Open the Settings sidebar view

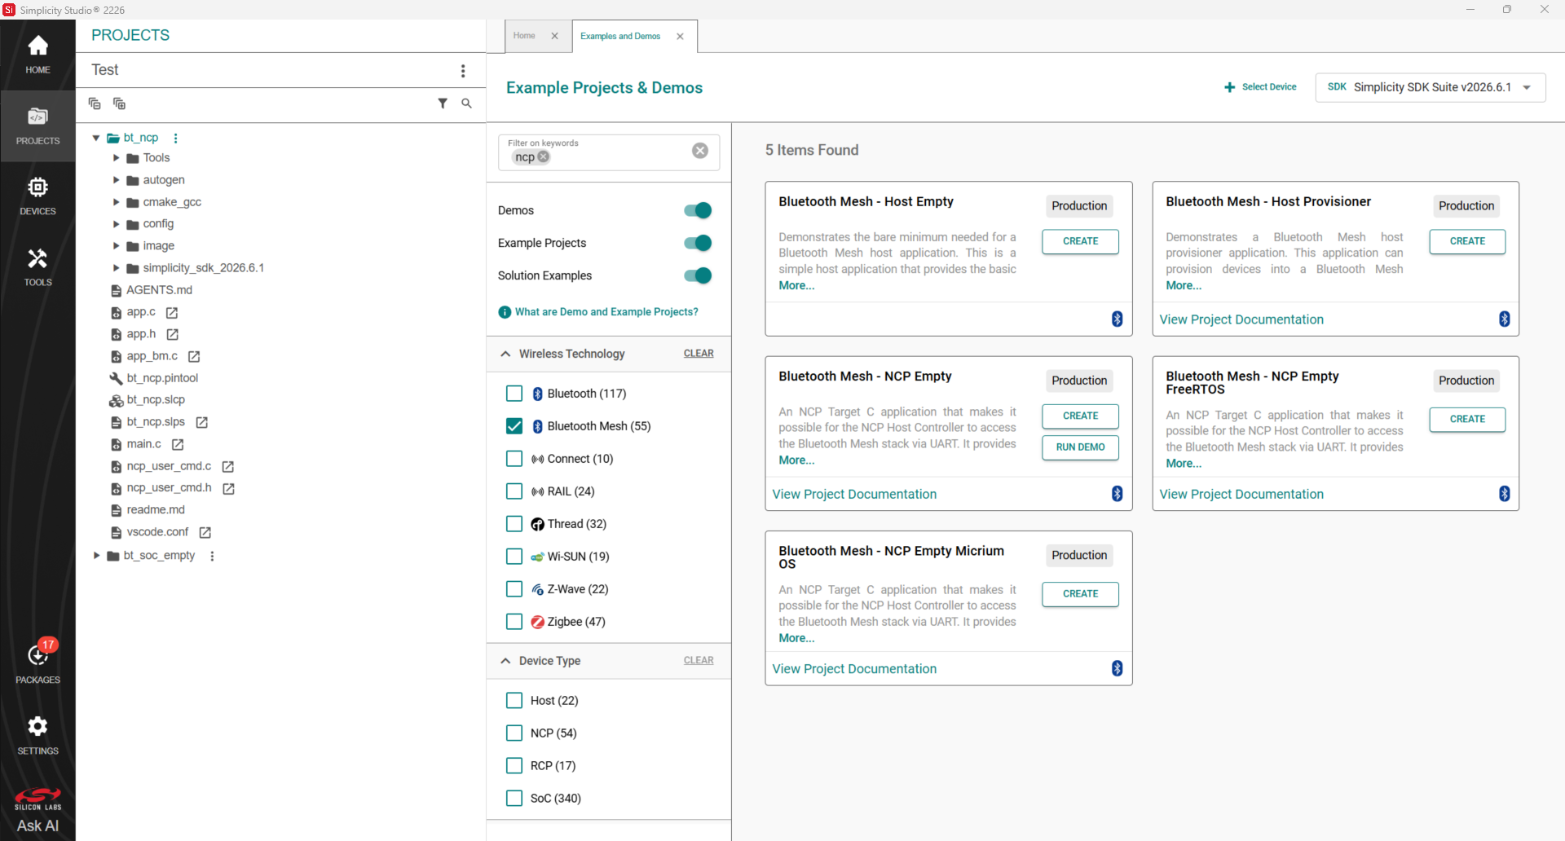(x=37, y=735)
